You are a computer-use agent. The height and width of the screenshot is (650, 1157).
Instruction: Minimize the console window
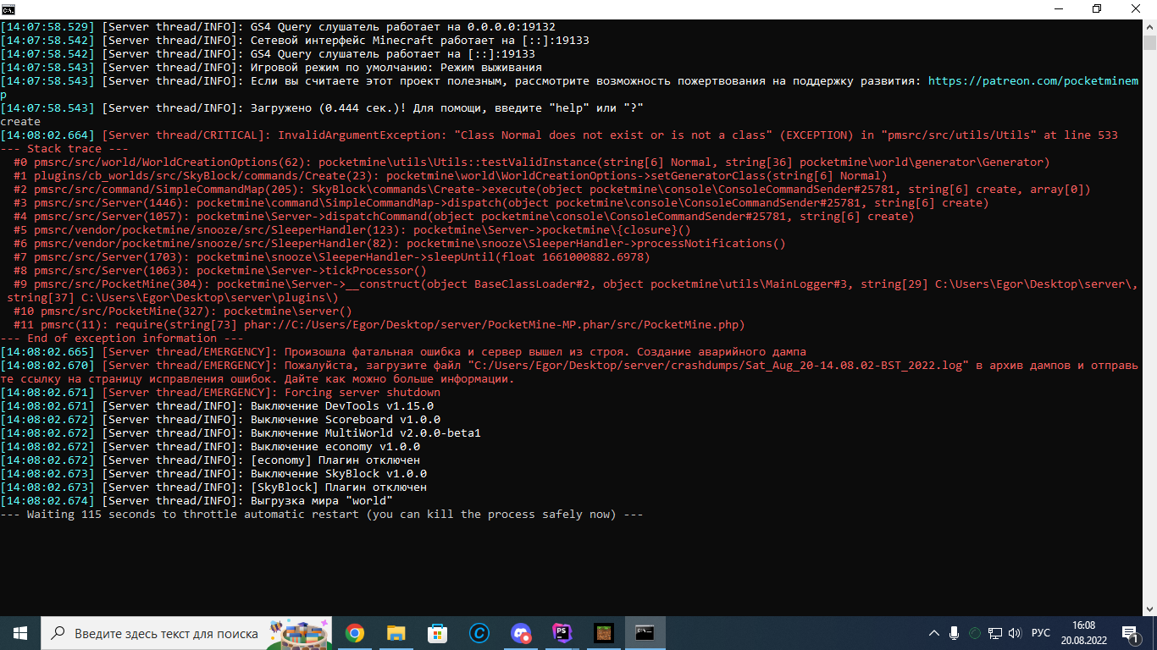[x=1058, y=8]
